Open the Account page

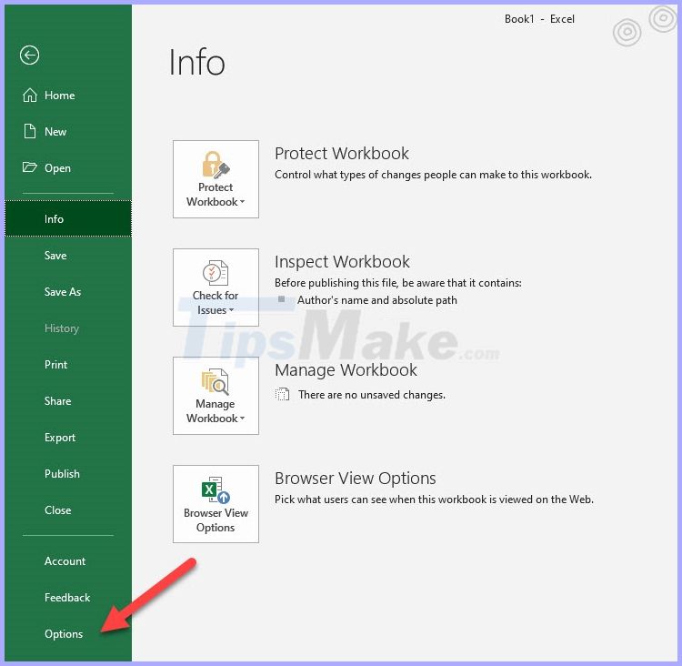click(65, 561)
